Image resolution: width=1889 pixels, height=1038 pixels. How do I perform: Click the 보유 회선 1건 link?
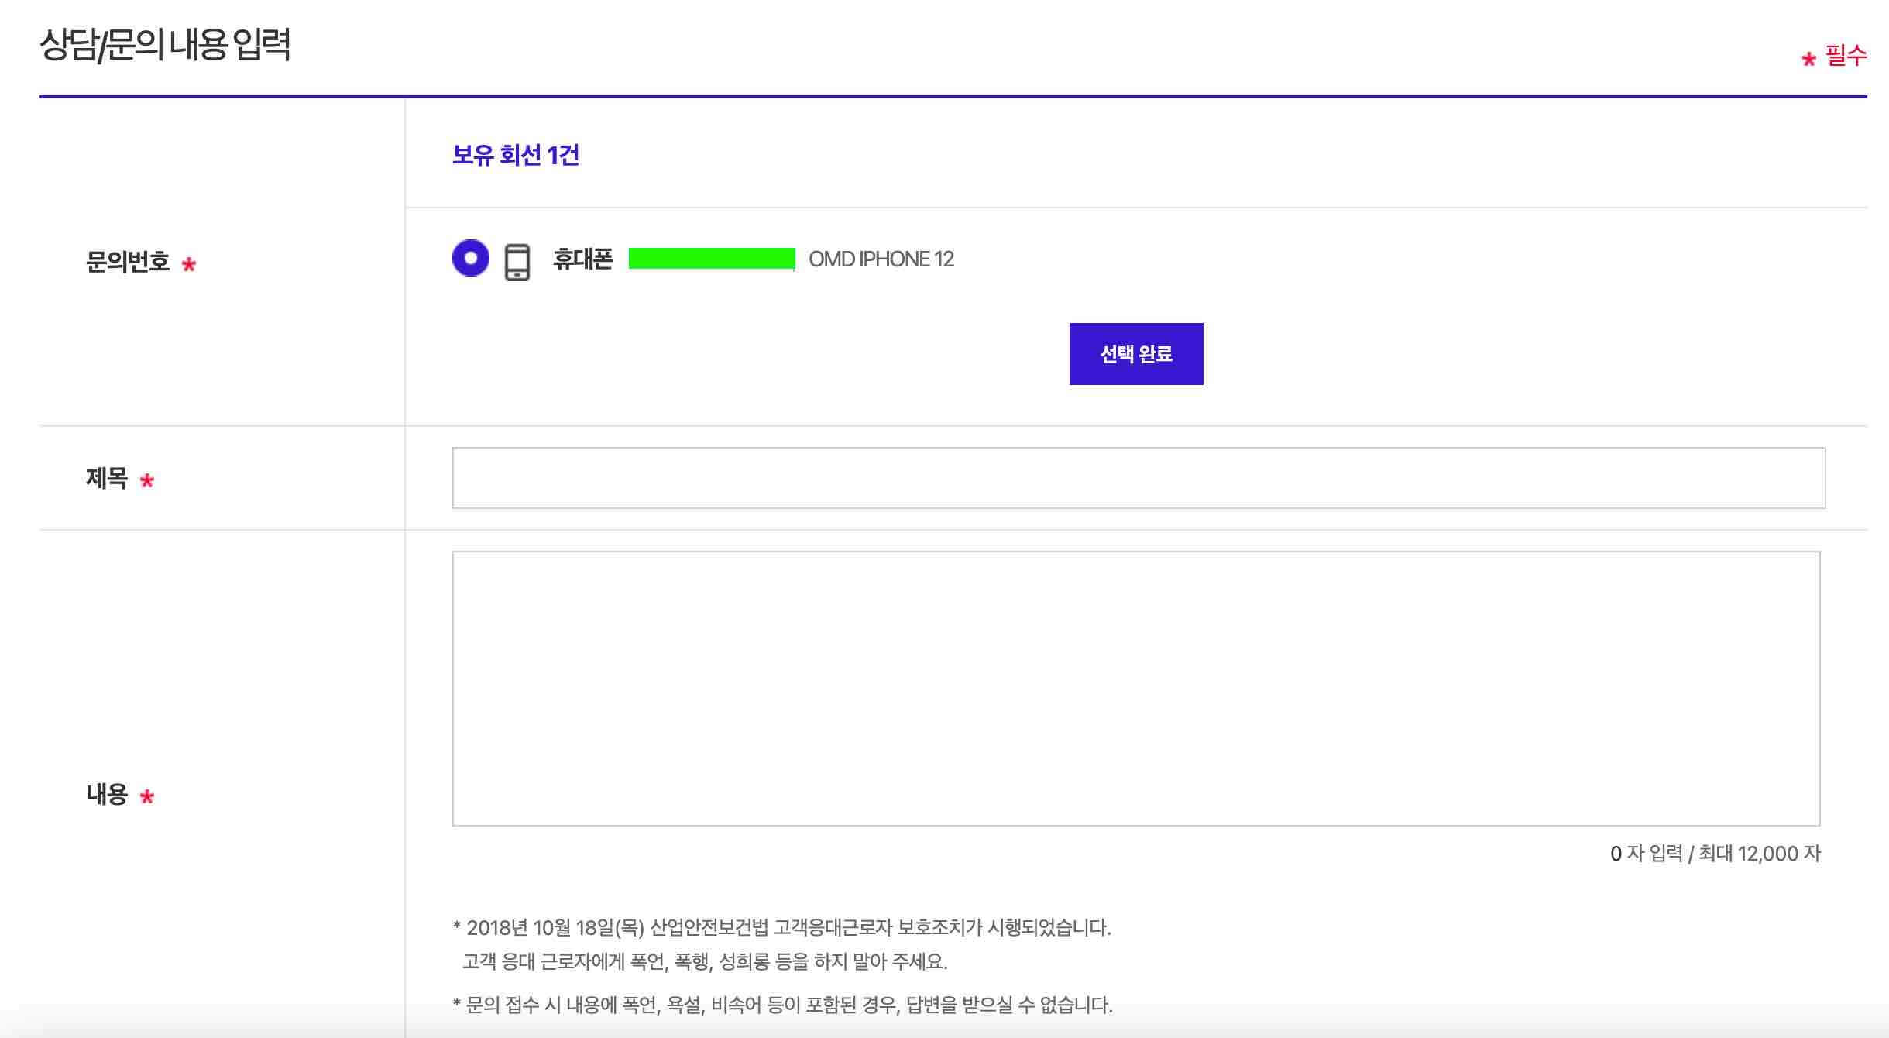(515, 156)
